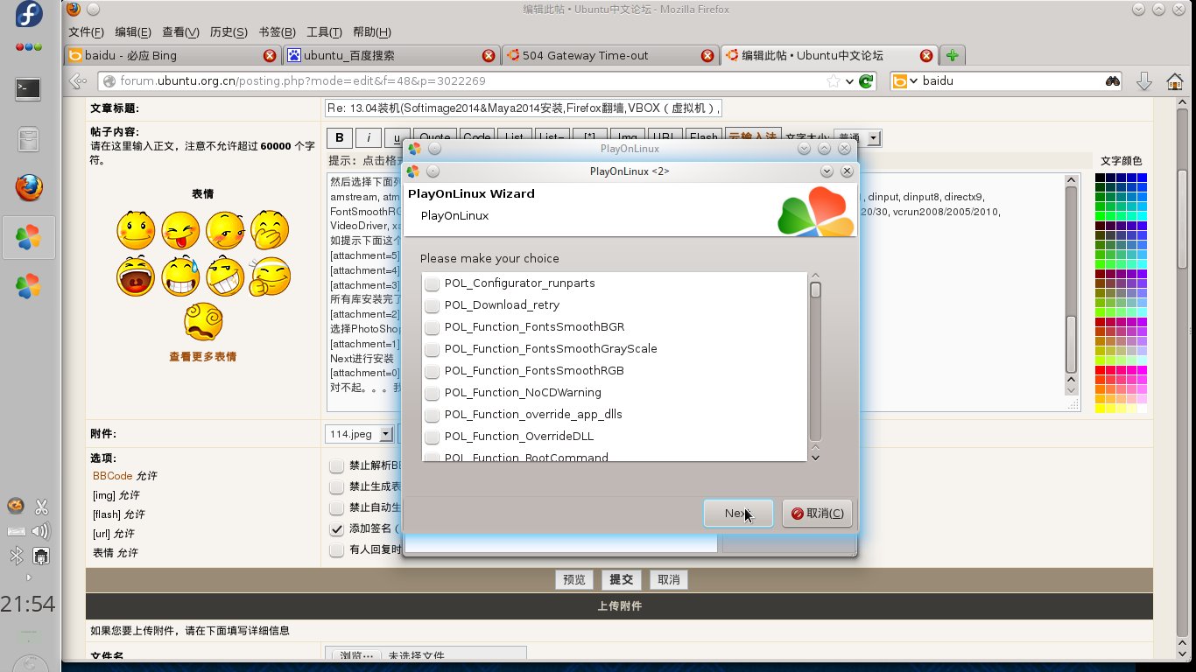The width and height of the screenshot is (1196, 672).
Task: Uncheck the 添加签名 forum option
Action: coord(336,529)
